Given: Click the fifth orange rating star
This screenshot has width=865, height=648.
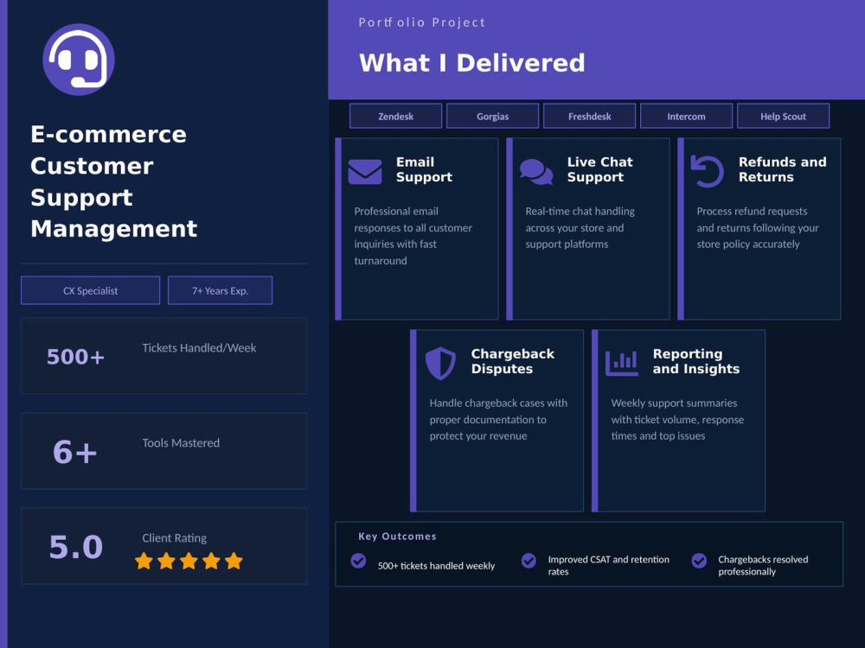Looking at the screenshot, I should pyautogui.click(x=234, y=561).
